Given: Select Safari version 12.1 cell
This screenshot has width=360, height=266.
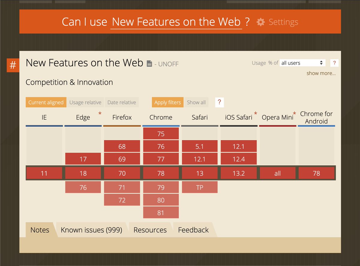Looking at the screenshot, I should [200, 159].
